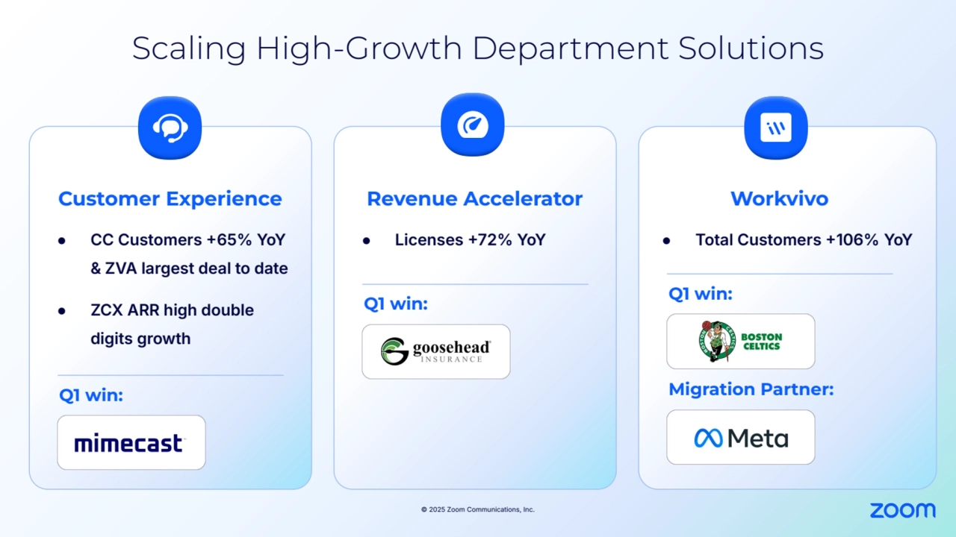Click the Zoom logo in the corner
956x537 pixels.
(x=902, y=510)
